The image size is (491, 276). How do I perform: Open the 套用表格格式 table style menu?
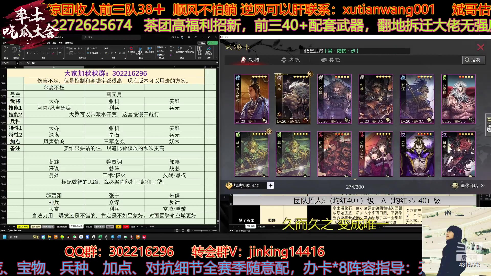tap(140, 51)
